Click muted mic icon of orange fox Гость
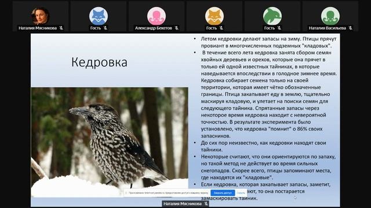The height and width of the screenshot is (208, 371). (221, 28)
